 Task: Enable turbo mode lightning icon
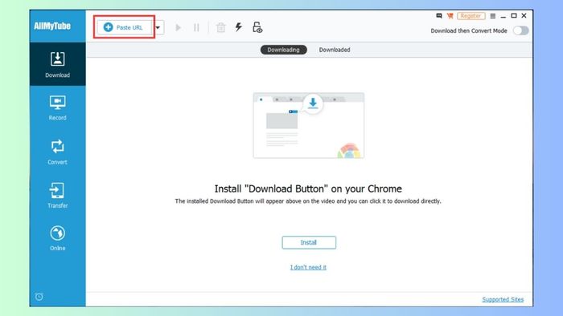tap(239, 27)
